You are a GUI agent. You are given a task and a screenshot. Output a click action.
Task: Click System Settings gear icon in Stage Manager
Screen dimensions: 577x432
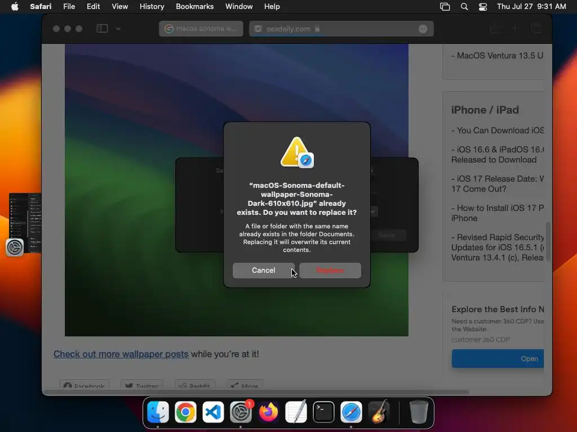(15, 247)
